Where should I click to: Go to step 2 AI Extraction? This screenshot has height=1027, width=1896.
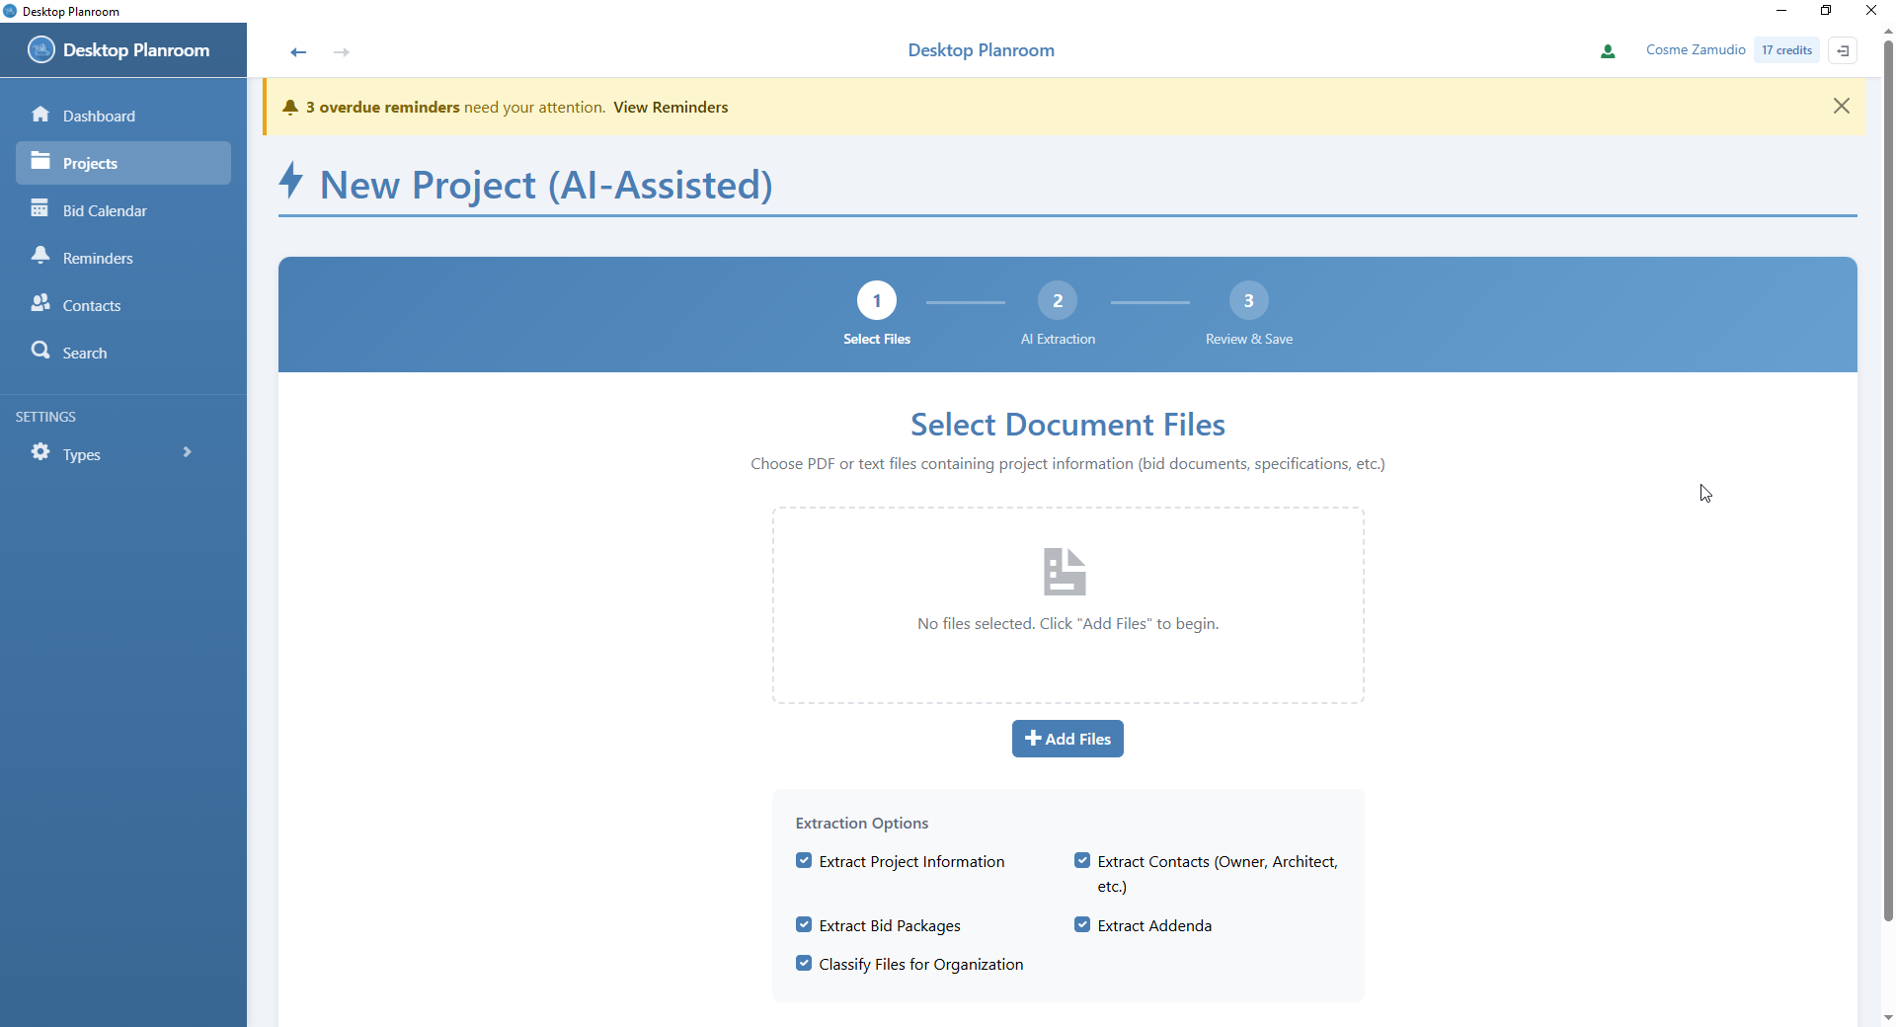[x=1058, y=301]
